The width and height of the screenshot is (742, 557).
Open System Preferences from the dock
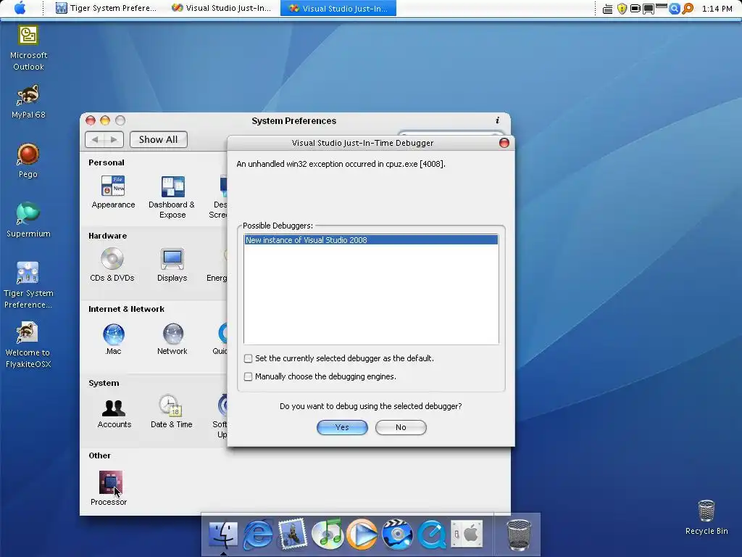pos(467,534)
